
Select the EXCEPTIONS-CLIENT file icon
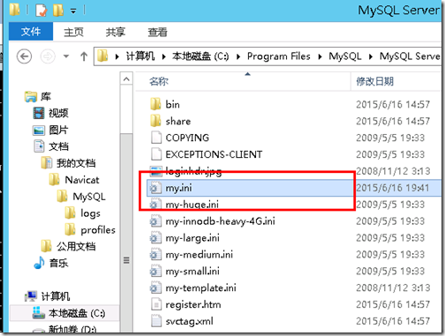tap(156, 154)
